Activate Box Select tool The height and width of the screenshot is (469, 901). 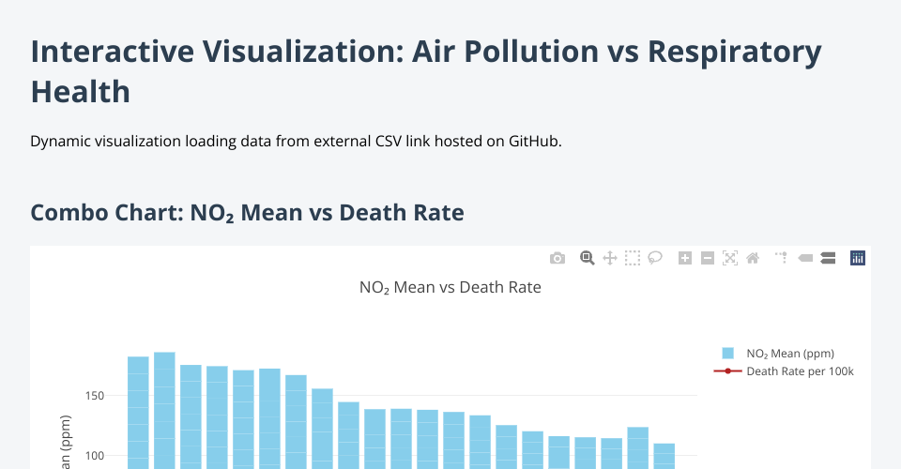pos(633,258)
